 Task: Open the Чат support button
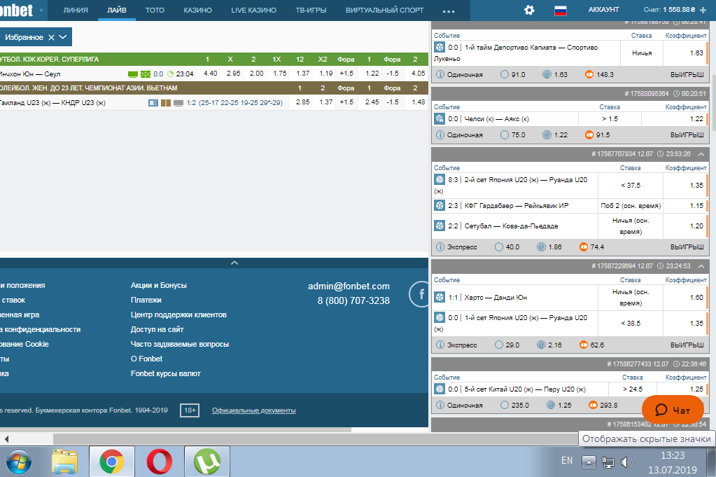click(x=672, y=410)
